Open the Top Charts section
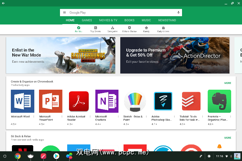The width and height of the screenshot is (242, 161). pos(95,29)
